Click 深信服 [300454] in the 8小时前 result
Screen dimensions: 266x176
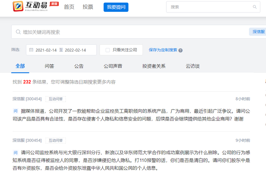pos(27,99)
